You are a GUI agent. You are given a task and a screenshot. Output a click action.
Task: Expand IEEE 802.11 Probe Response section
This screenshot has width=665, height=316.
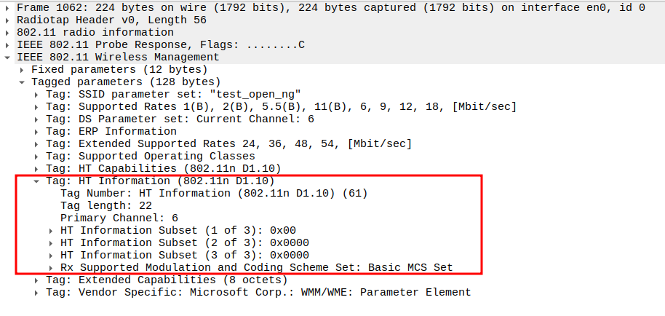coord(7,45)
